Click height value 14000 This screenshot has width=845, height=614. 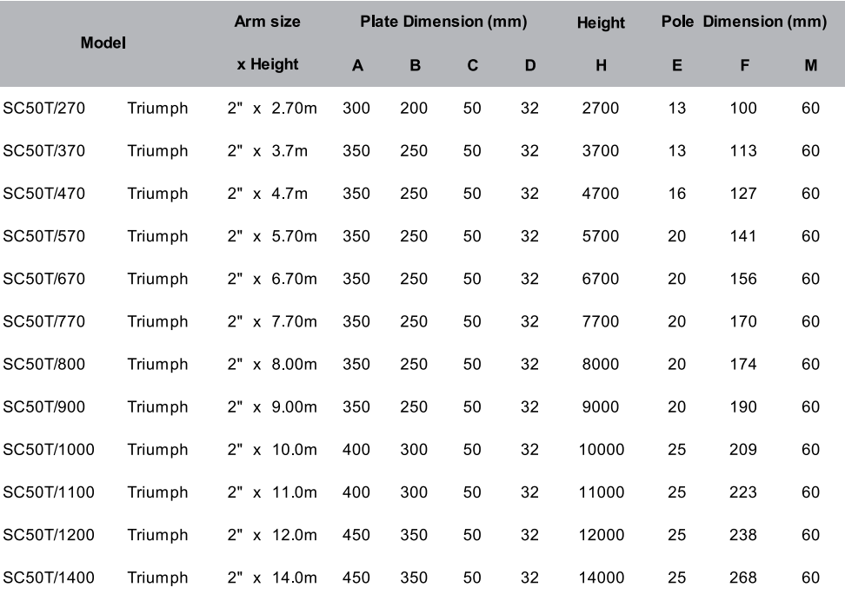click(601, 578)
